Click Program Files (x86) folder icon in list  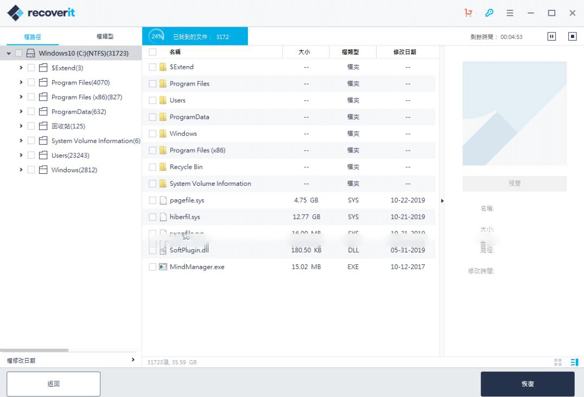pos(163,151)
